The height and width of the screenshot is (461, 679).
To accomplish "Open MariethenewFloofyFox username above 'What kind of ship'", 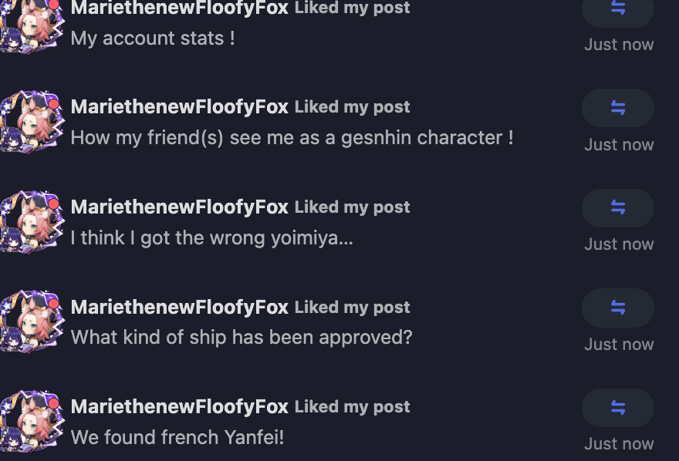I will click(179, 307).
